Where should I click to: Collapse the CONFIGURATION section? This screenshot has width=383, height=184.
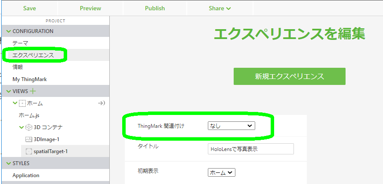pos(9,31)
